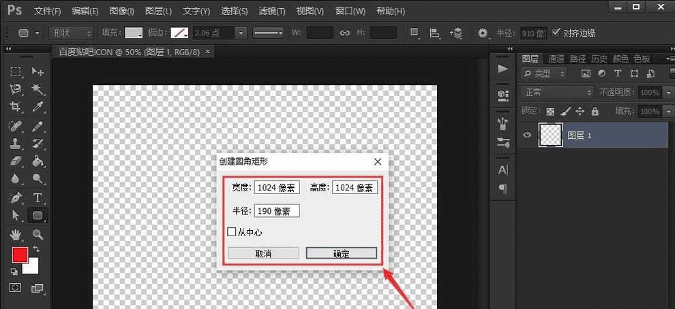675x309 pixels.
Task: Select the Move tool
Action: click(x=38, y=71)
